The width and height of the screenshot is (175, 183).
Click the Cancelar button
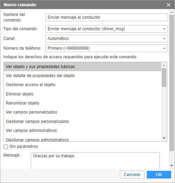pyautogui.click(x=132, y=175)
